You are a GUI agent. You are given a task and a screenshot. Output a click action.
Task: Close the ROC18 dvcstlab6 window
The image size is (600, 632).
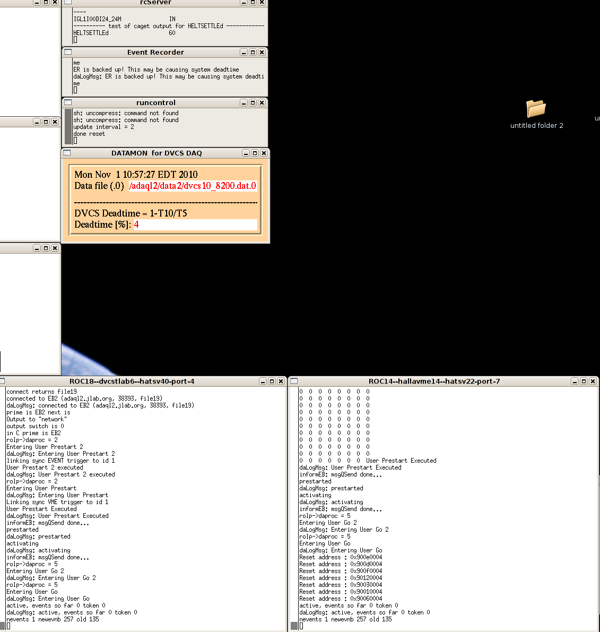click(281, 382)
